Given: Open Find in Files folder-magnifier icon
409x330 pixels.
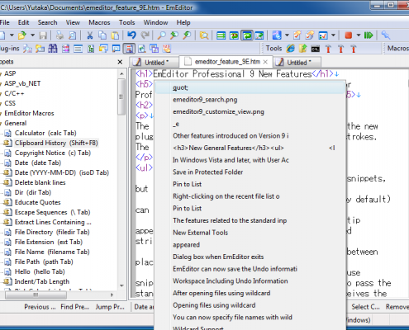Looking at the screenshot, I should click(x=204, y=35).
